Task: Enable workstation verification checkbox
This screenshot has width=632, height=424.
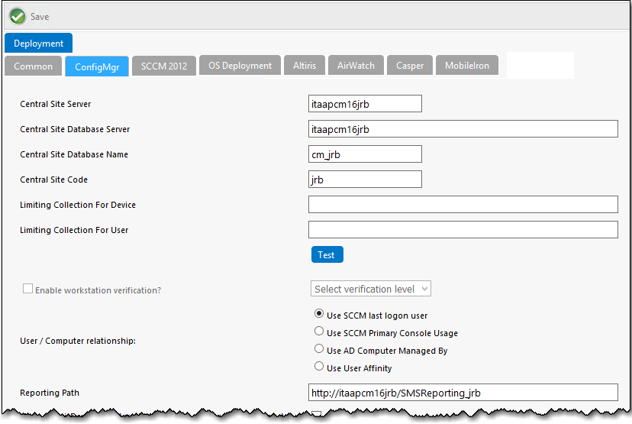Action: (27, 289)
